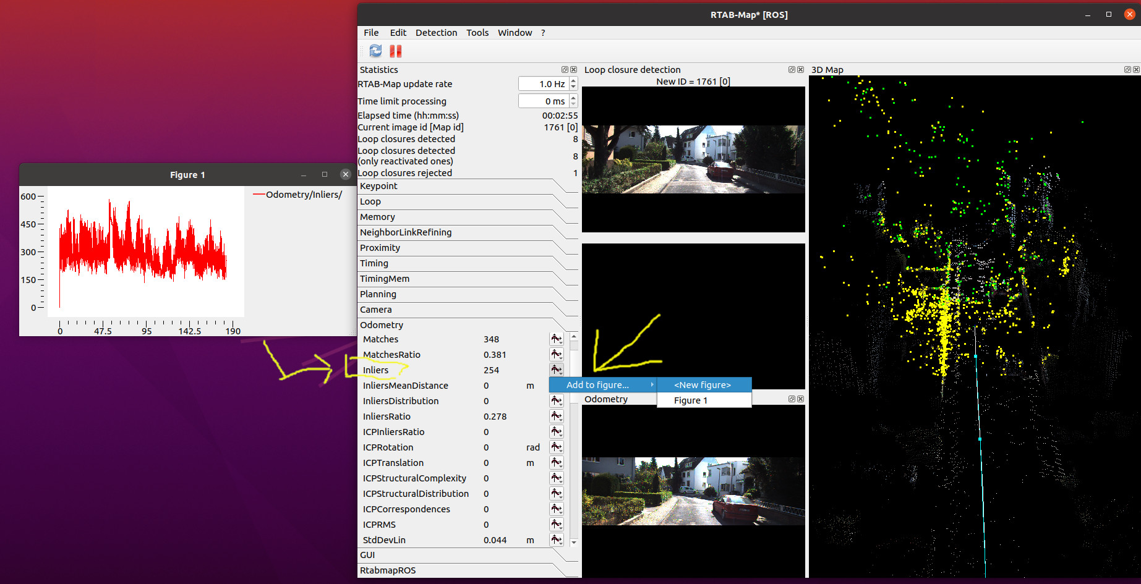
Task: Float the Statistics dock panel
Action: [565, 70]
